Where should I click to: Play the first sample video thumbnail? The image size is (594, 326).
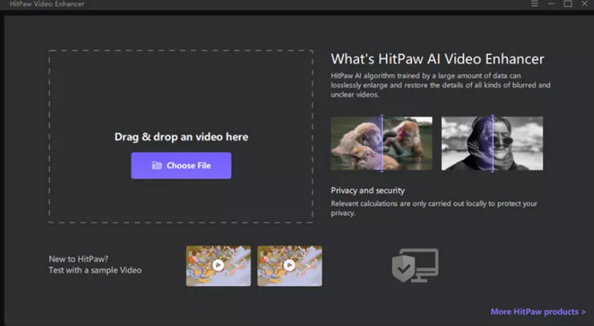pos(218,266)
